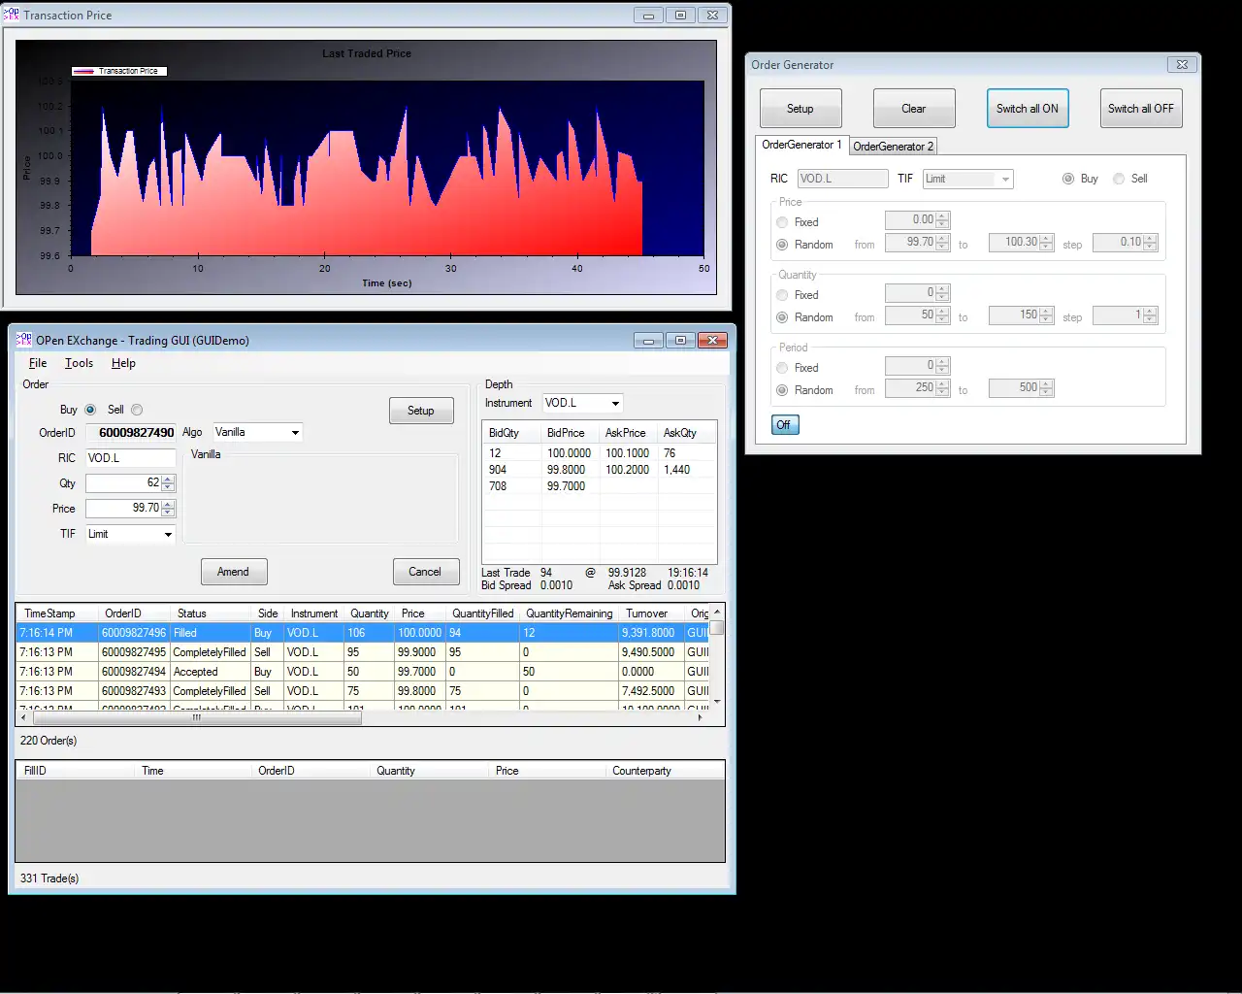Open the Tools menu
The width and height of the screenshot is (1242, 994).
point(79,363)
